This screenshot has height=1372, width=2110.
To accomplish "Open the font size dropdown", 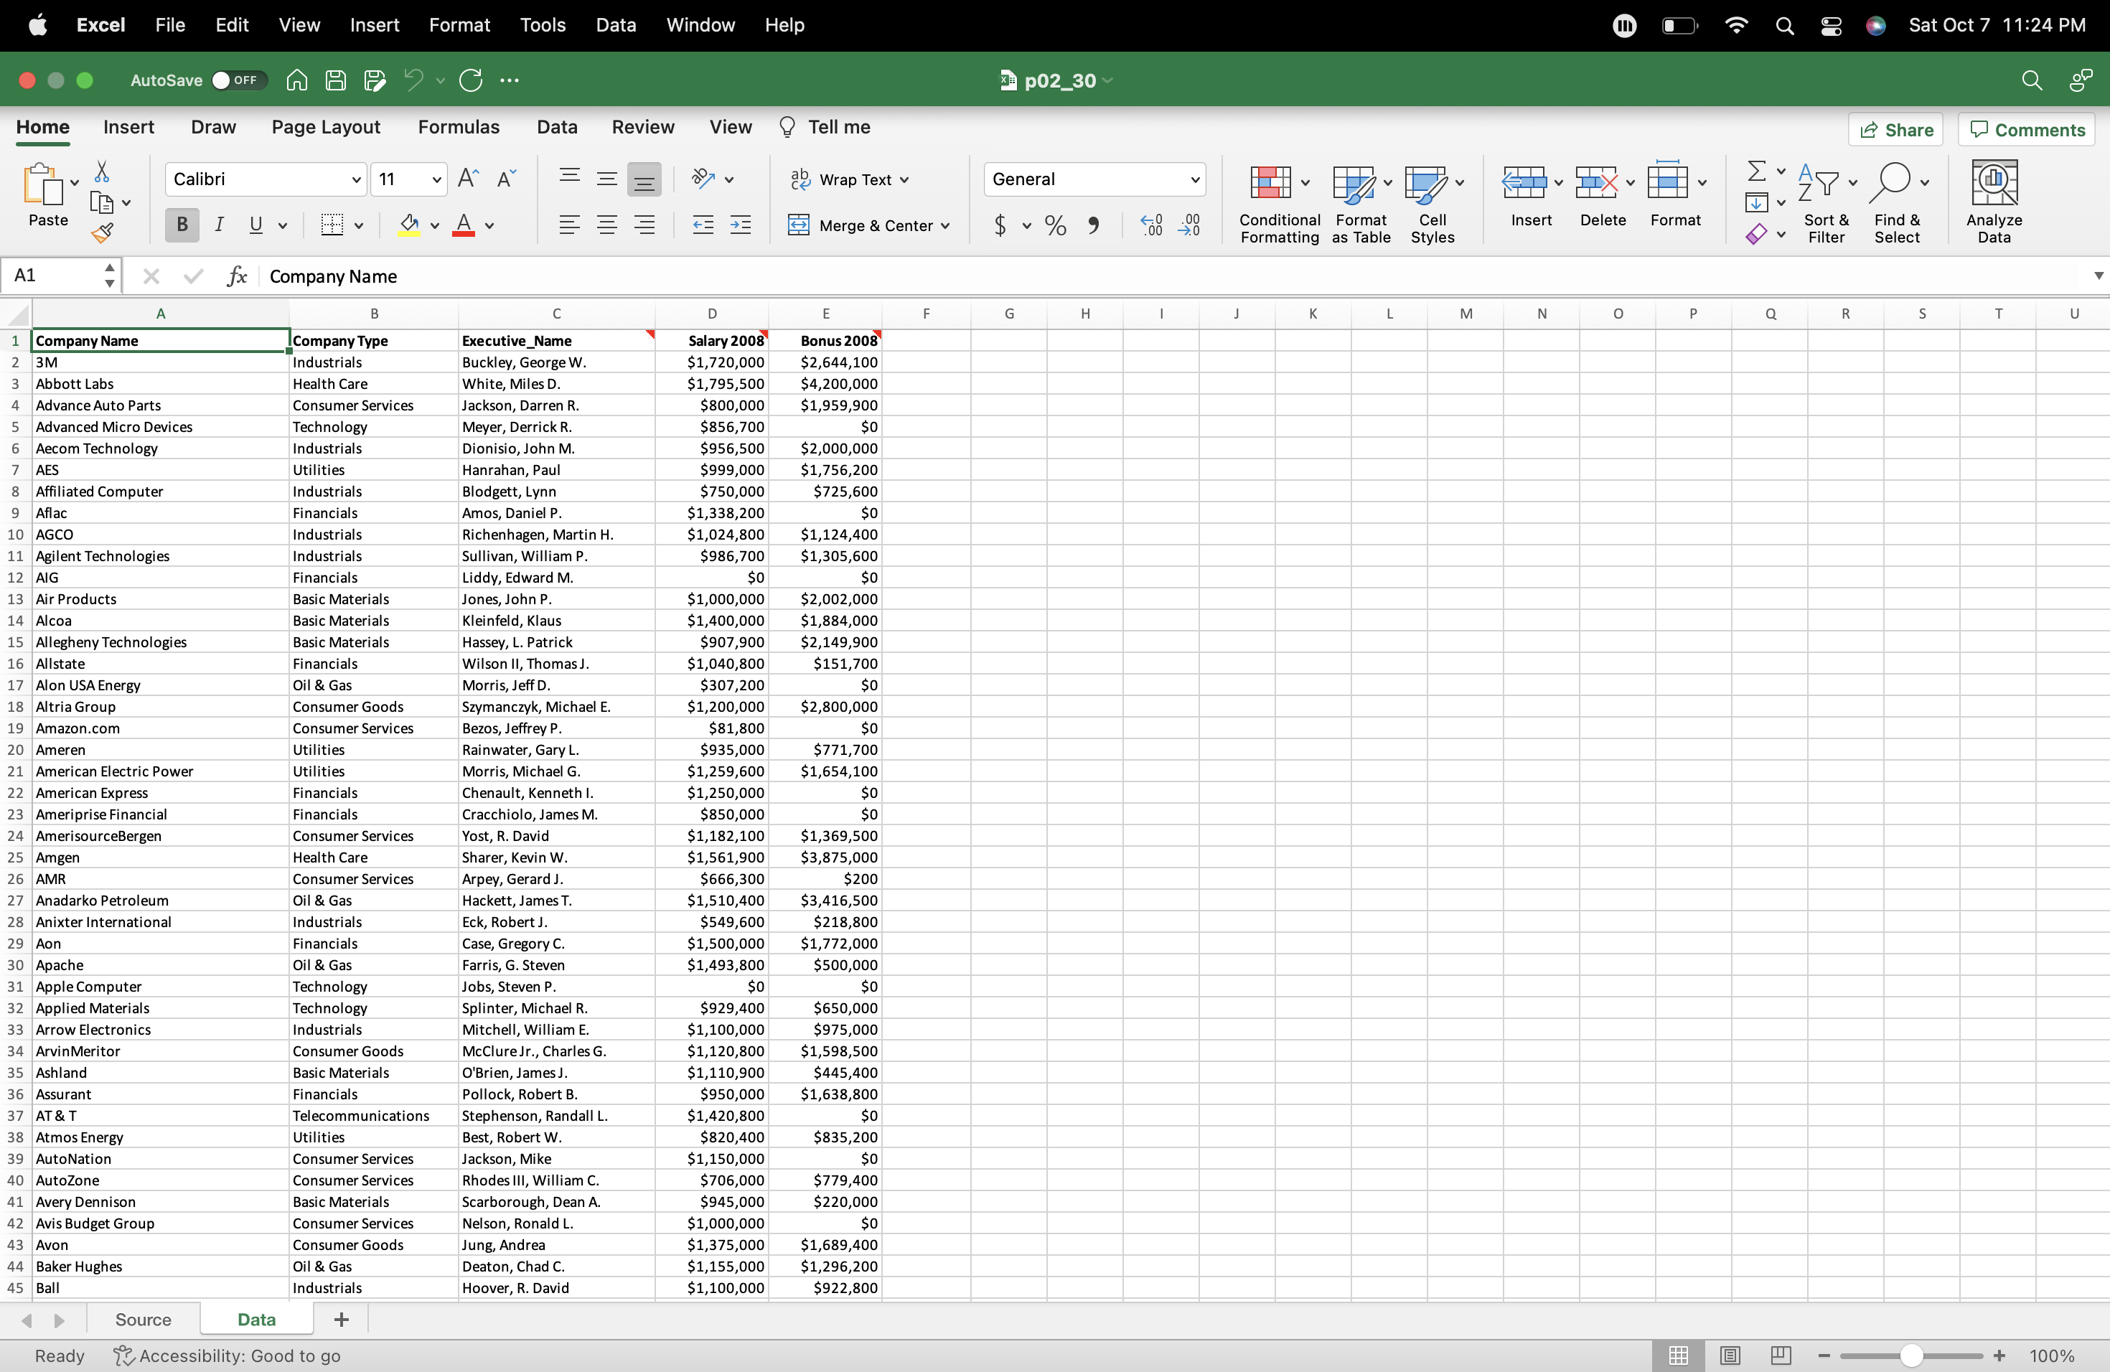I will point(436,180).
